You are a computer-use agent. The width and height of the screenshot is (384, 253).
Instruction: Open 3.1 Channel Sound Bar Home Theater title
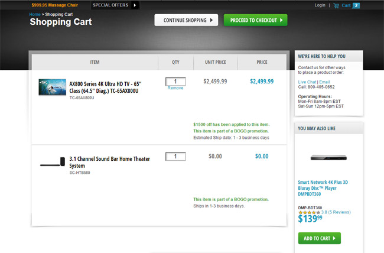point(109,163)
